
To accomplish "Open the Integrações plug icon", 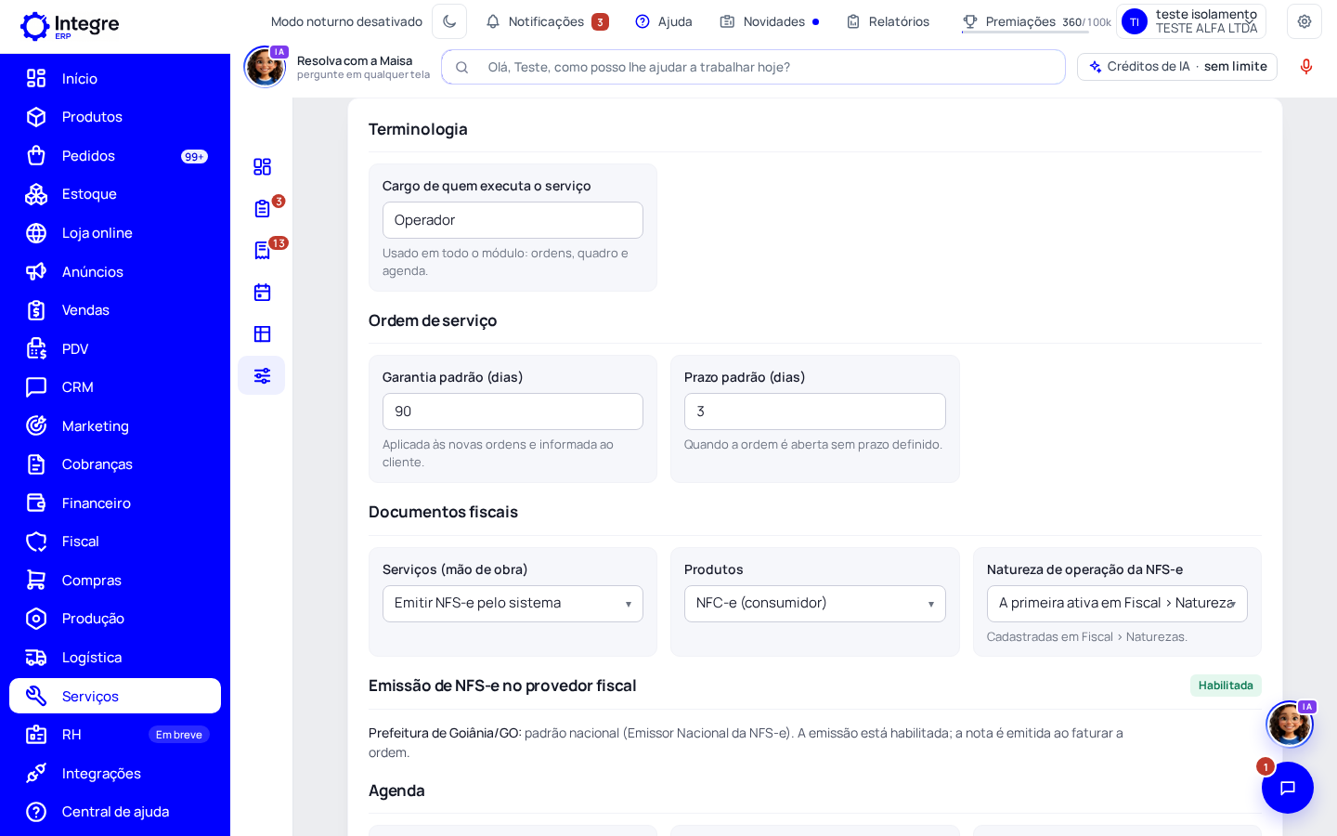I will point(36,773).
